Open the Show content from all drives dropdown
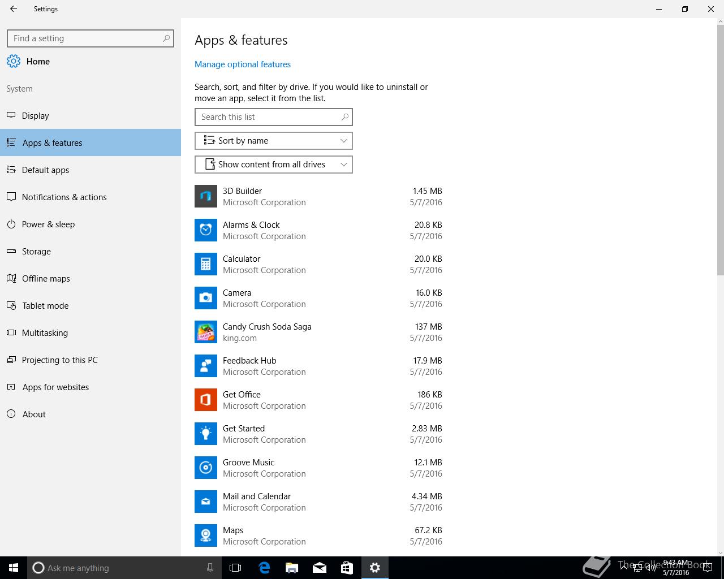 (274, 165)
